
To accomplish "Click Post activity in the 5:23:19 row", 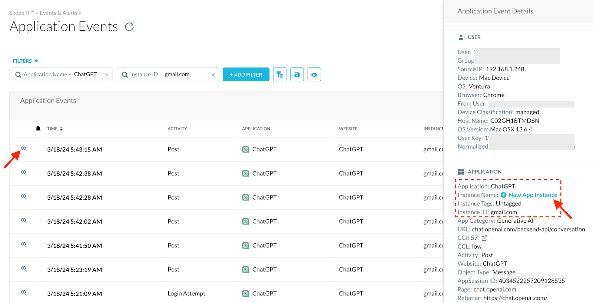I will point(173,269).
